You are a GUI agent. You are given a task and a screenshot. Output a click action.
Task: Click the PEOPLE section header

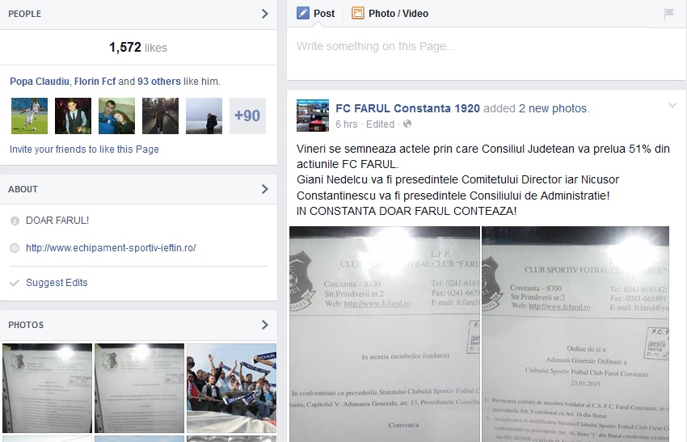[x=138, y=14]
